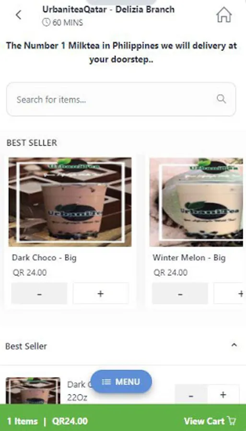Collapse the Best Seller section chevron
Image resolution: width=246 pixels, height=431 pixels.
[234, 345]
